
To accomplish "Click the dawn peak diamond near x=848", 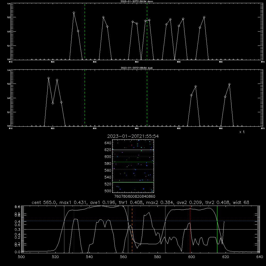I will pos(170,19).
